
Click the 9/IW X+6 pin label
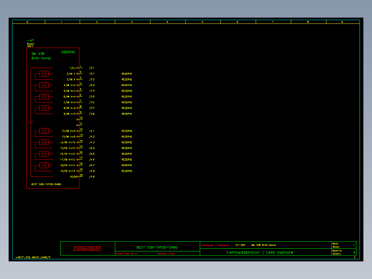pyautogui.click(x=69, y=114)
